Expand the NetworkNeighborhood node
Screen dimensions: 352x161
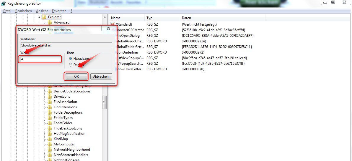click(45, 150)
